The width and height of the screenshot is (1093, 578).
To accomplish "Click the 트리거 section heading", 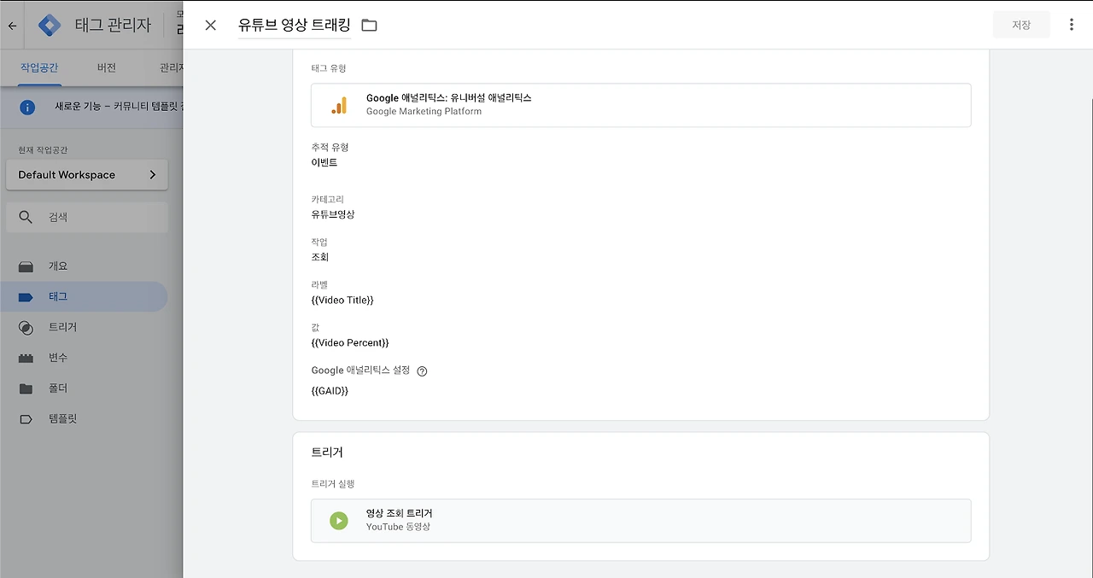I will 327,452.
